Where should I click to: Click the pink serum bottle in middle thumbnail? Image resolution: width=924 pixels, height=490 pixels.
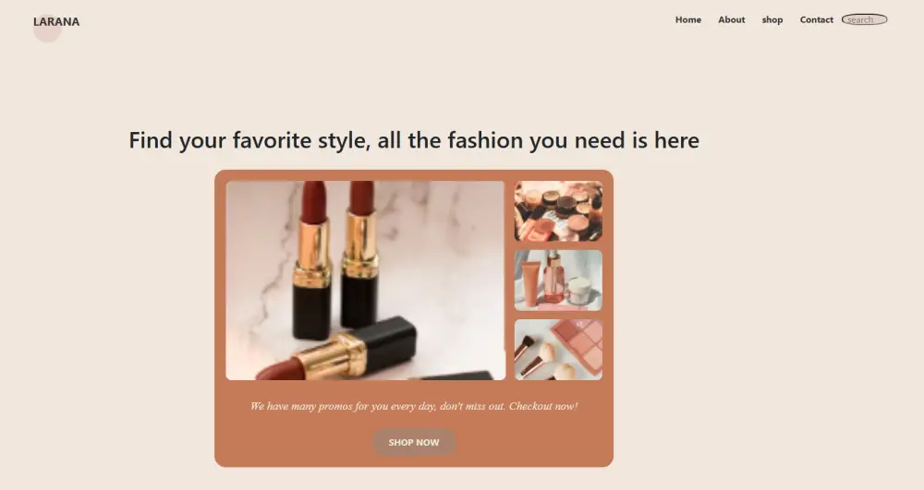[x=553, y=277]
